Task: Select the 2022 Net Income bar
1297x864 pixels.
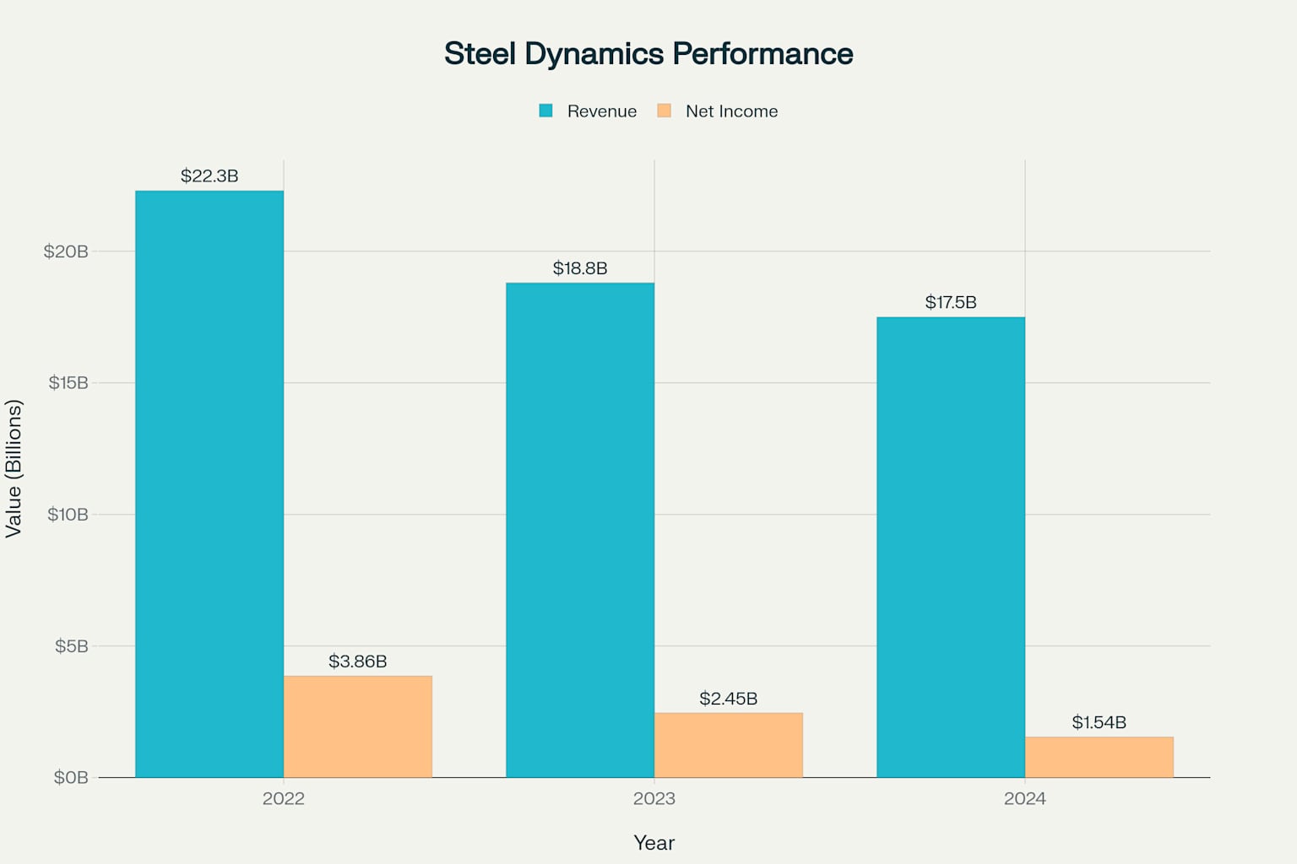Action: click(x=357, y=726)
